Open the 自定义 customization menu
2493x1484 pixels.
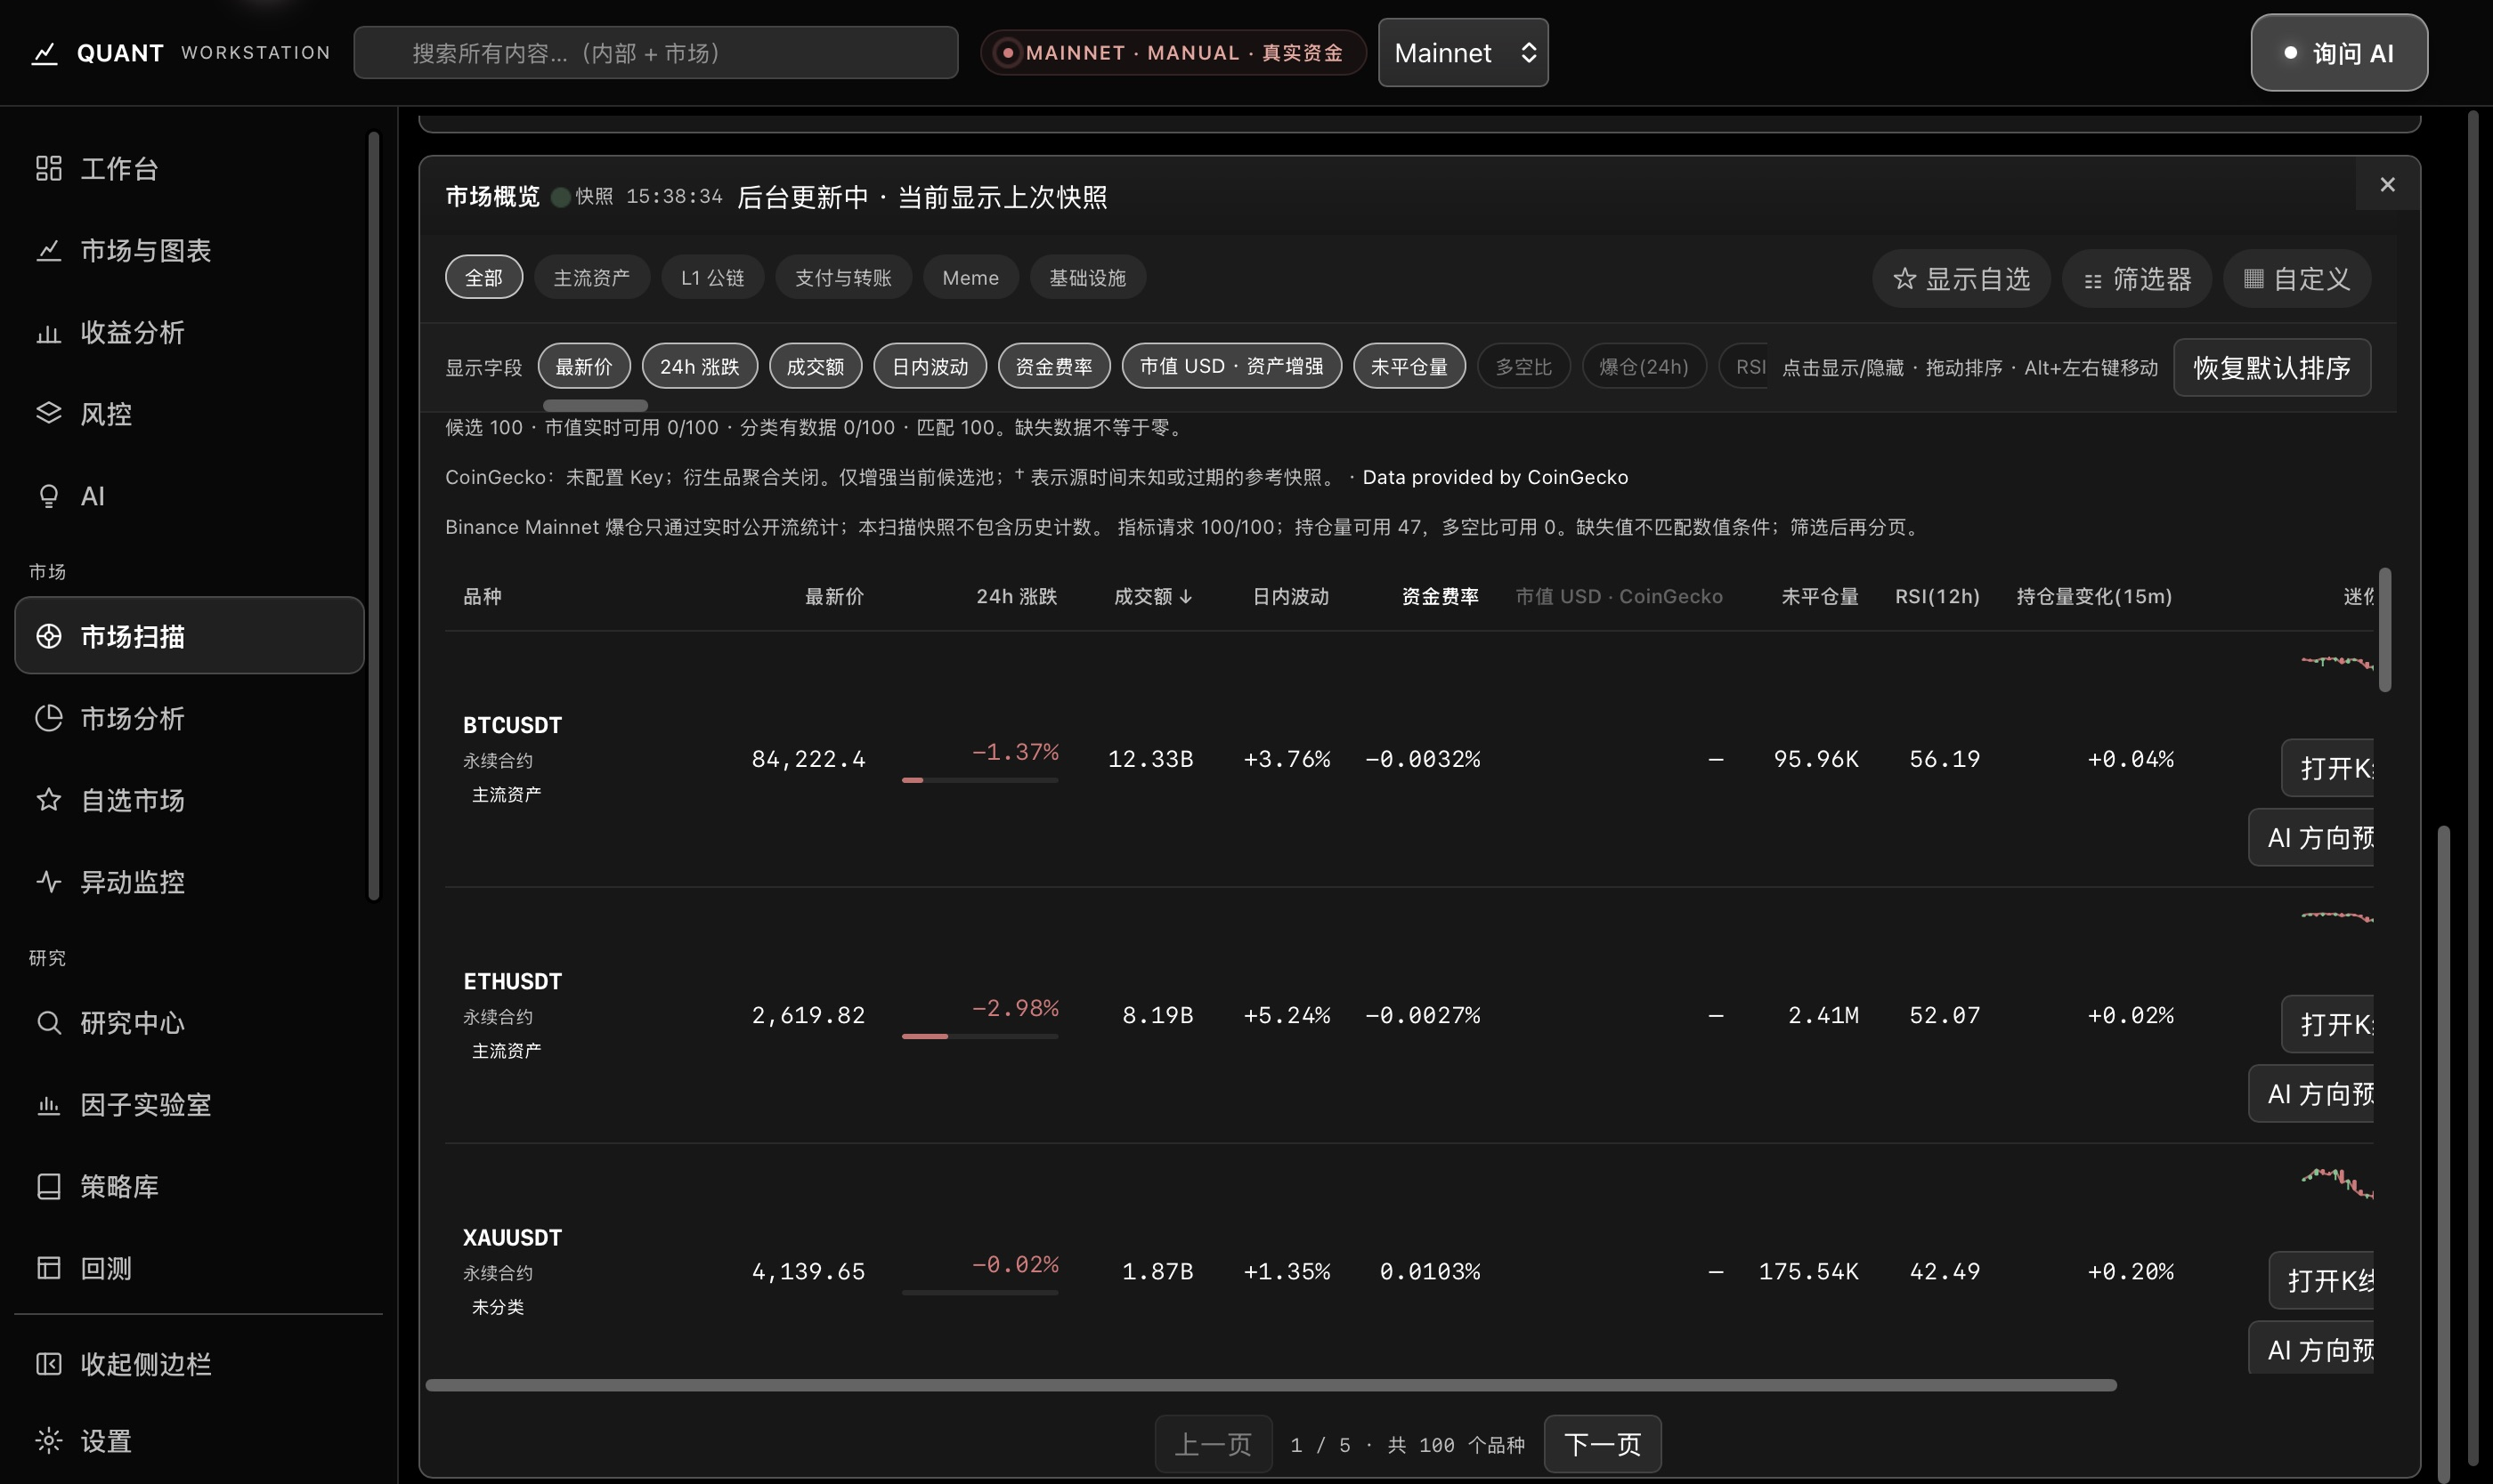pos(2297,279)
